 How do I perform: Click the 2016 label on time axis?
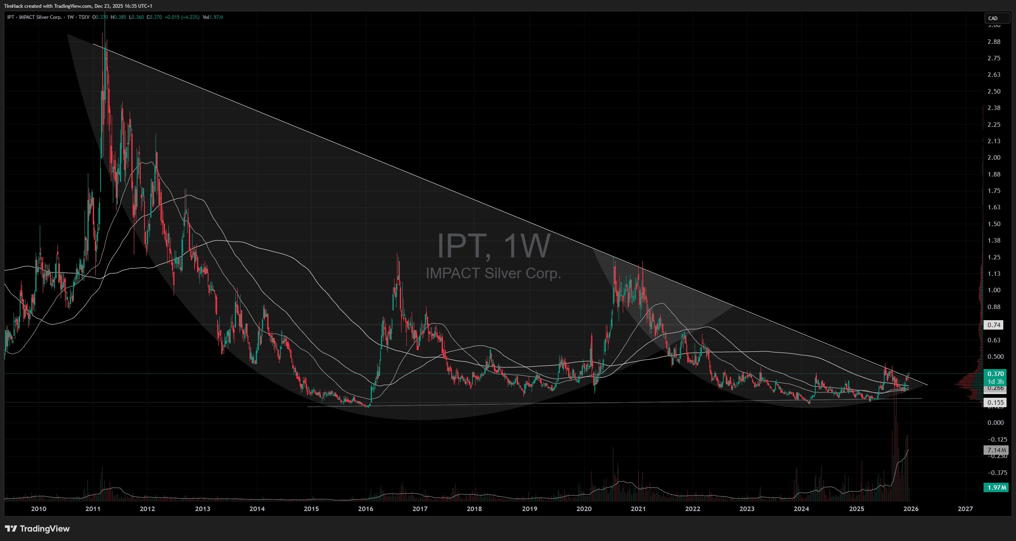(x=365, y=509)
